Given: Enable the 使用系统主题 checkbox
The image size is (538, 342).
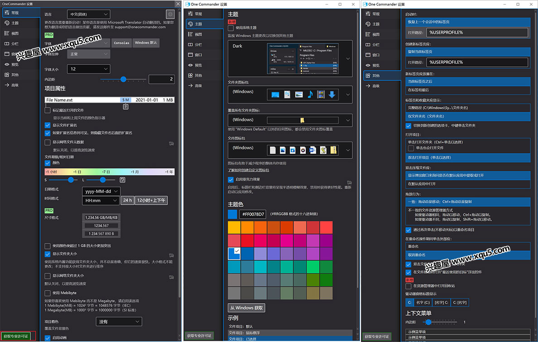Looking at the screenshot, I should point(231,28).
